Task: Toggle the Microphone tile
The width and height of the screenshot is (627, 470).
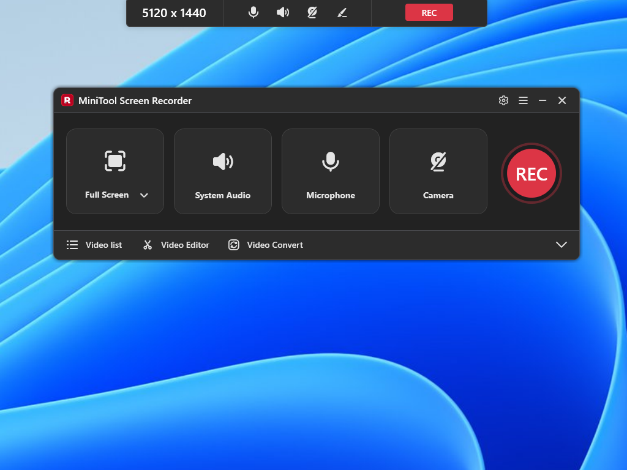Action: click(331, 171)
